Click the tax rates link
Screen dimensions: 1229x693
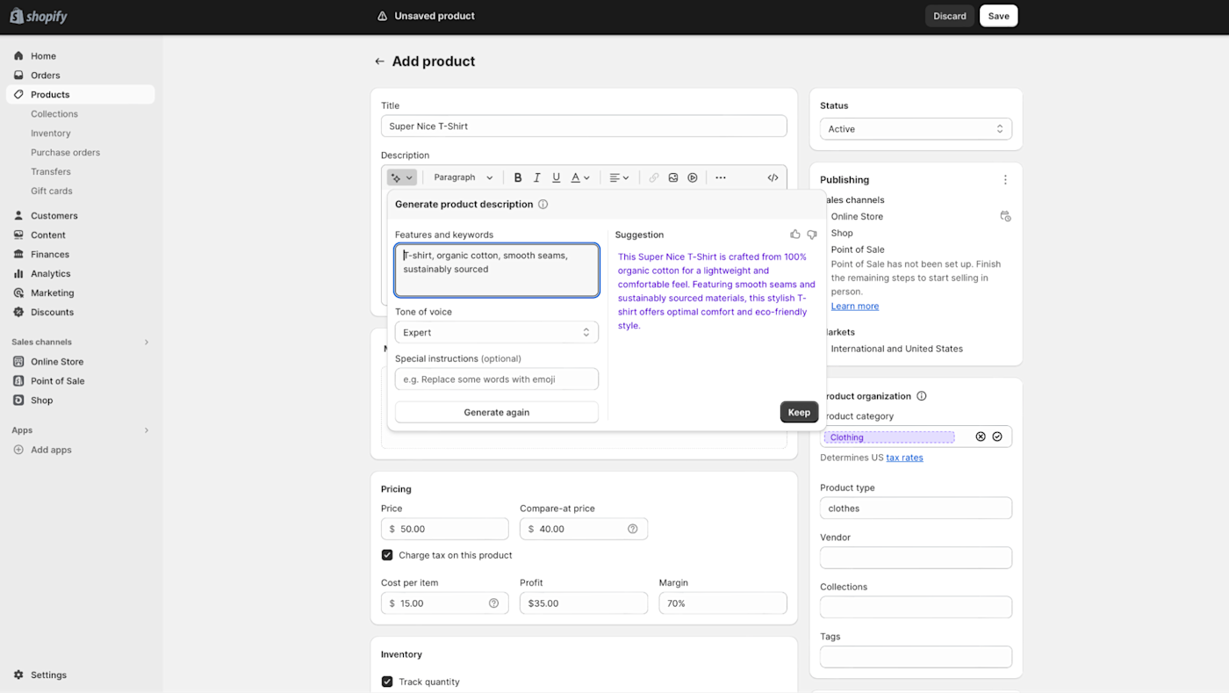click(904, 458)
